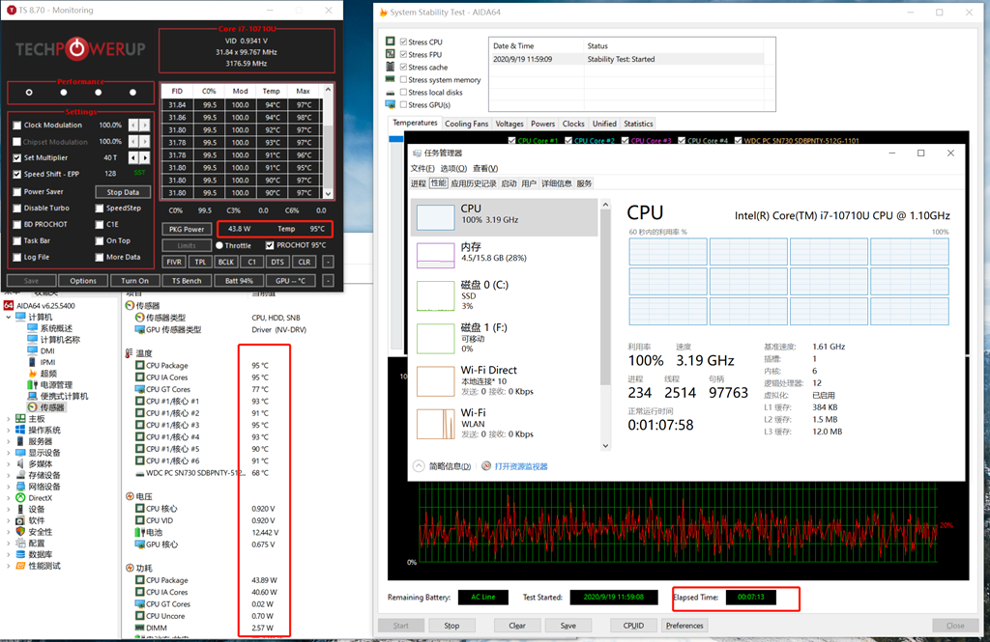The image size is (990, 642).
Task: Toggle the Set Multiplier checkbox
Action: pos(17,157)
